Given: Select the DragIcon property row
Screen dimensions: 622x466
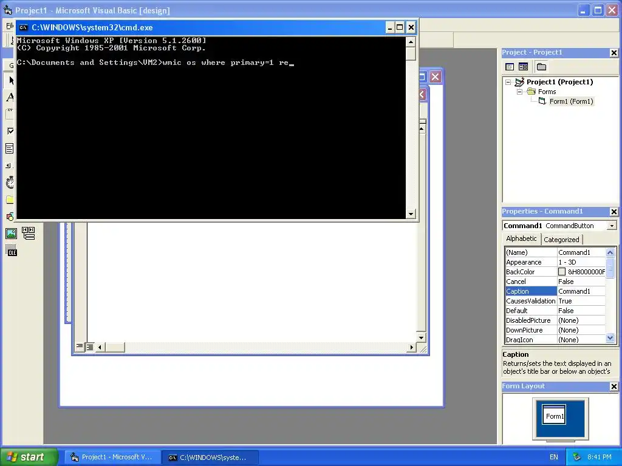Looking at the screenshot, I should tap(555, 340).
